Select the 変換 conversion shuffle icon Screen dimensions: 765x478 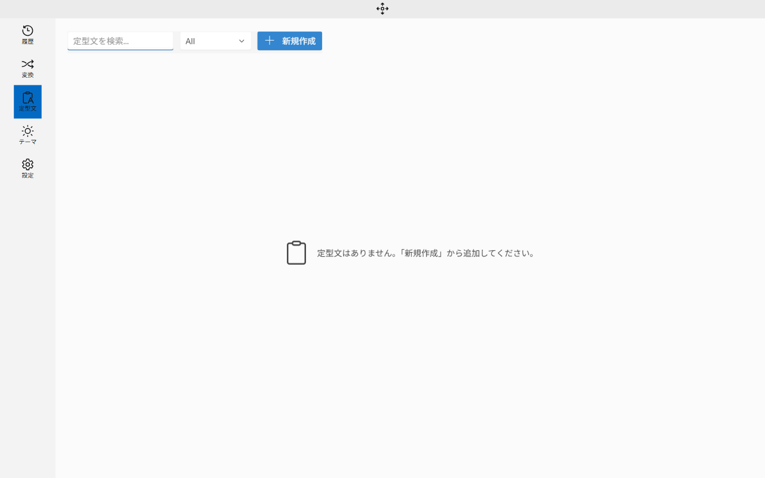pos(27,68)
